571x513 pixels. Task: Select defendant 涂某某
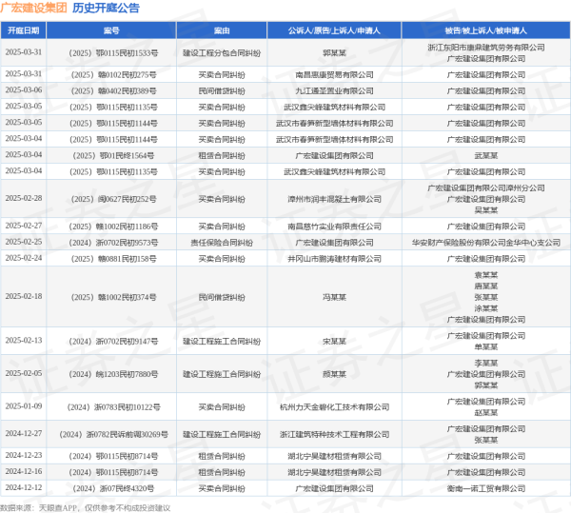[485, 308]
